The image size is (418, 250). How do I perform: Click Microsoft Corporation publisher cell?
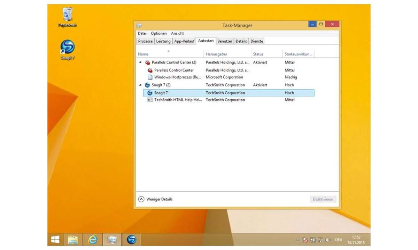(x=224, y=77)
